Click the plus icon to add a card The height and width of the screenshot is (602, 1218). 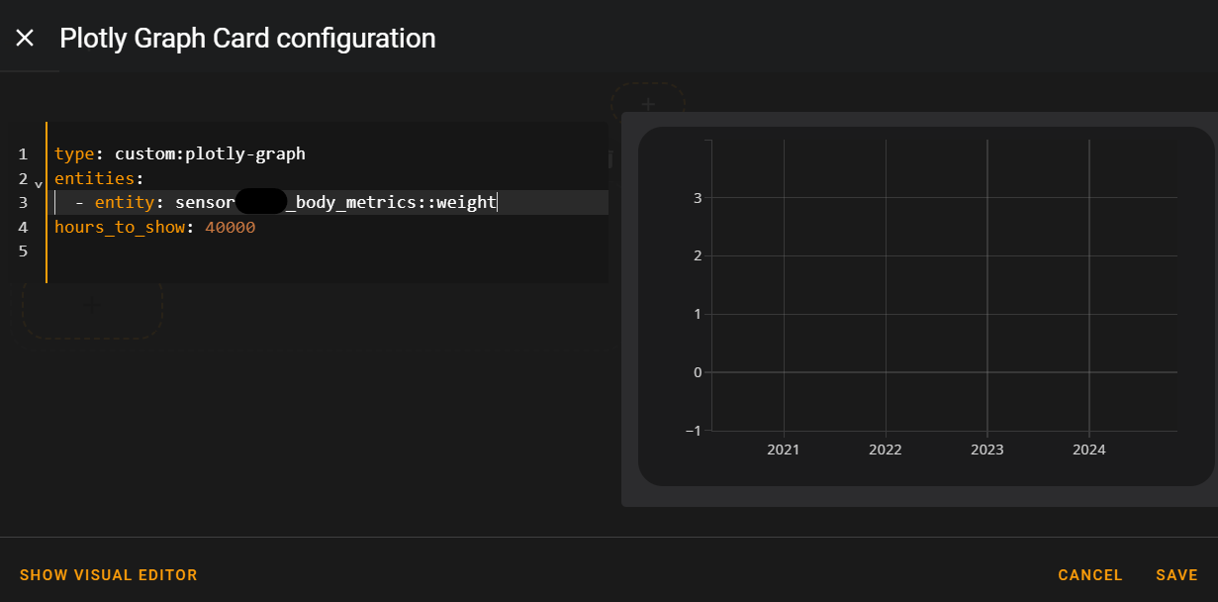[648, 103]
